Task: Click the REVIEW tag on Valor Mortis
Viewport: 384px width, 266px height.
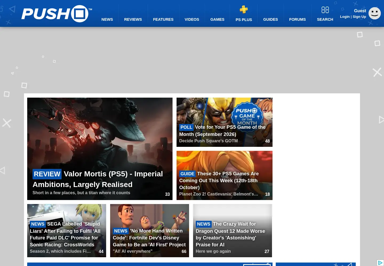Action: [47, 174]
